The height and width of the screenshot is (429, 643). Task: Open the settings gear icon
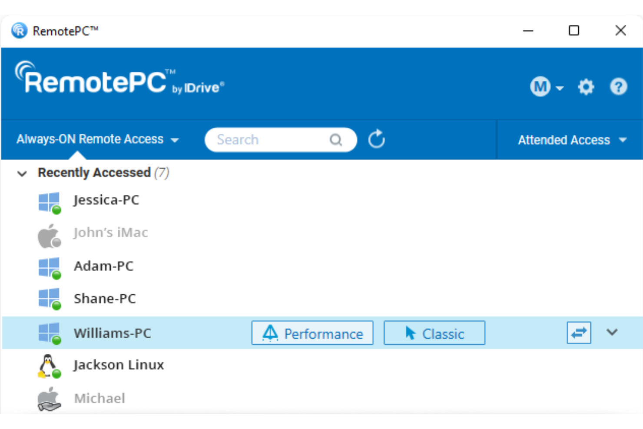click(586, 86)
